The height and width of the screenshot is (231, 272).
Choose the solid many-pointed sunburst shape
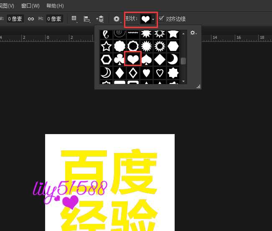click(x=146, y=46)
